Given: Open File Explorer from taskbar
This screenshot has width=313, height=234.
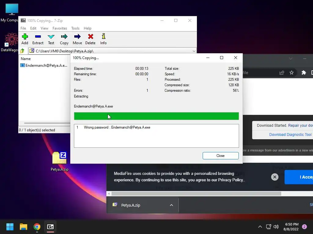Looking at the screenshot, I should click(x=23, y=227).
